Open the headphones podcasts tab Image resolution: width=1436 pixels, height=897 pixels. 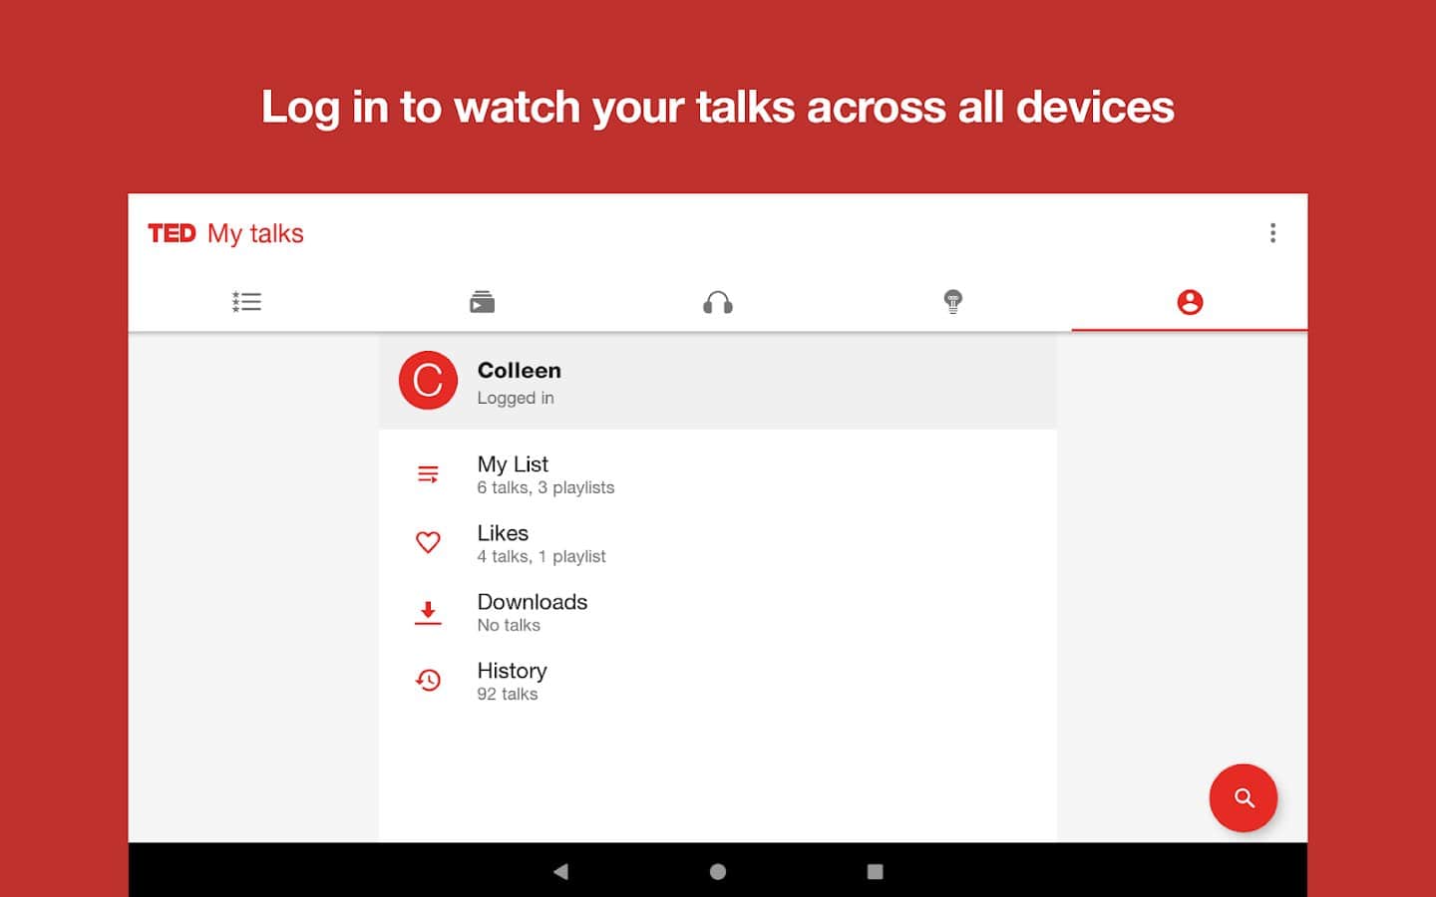[718, 302]
